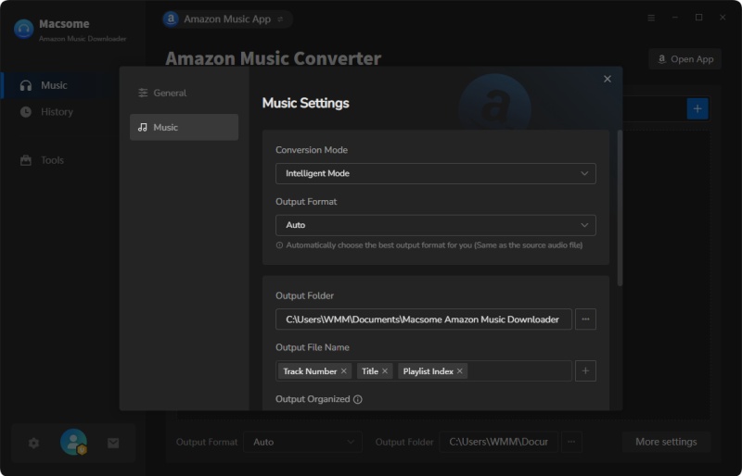The width and height of the screenshot is (742, 476).
Task: Click the user account avatar icon
Action: [73, 442]
